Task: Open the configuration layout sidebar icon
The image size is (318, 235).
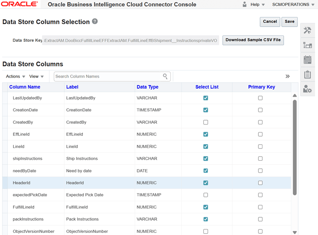Action: 307,45
